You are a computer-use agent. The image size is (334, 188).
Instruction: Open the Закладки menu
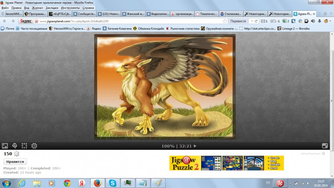52,7
